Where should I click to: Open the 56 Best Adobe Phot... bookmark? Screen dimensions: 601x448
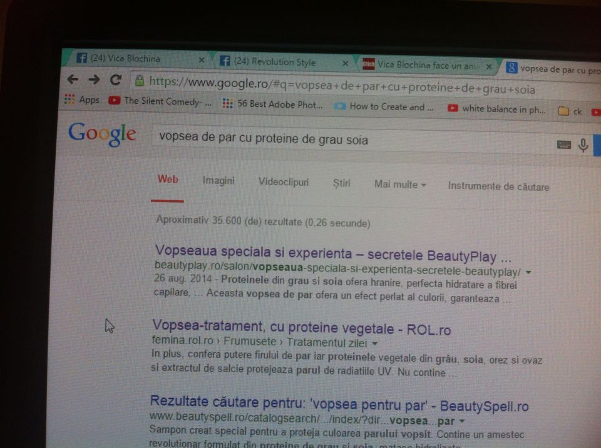(273, 104)
